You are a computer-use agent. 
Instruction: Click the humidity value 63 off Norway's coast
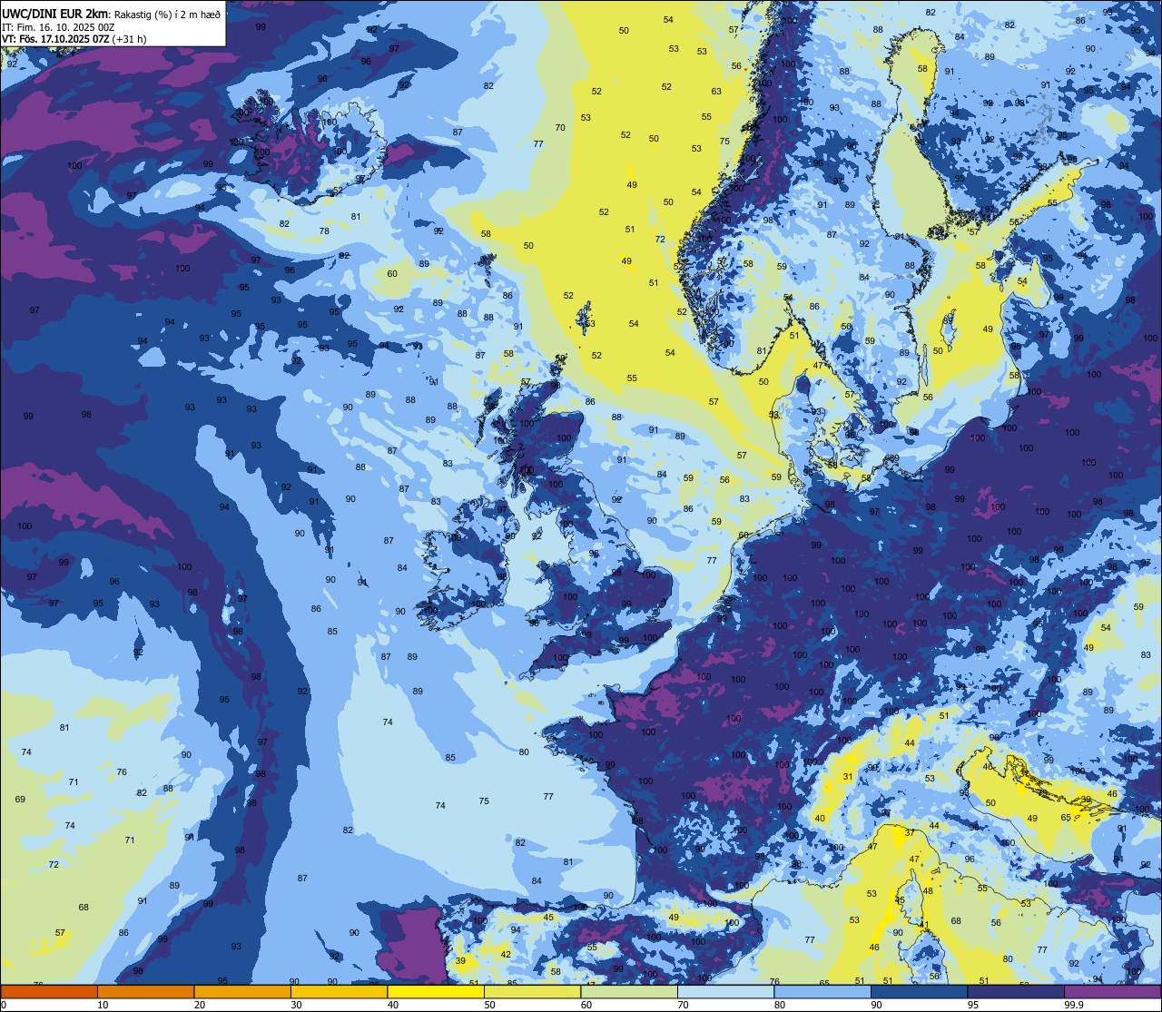pos(716,91)
